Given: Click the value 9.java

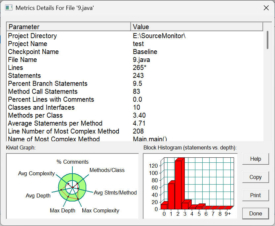Looking at the screenshot, I should point(141,60).
